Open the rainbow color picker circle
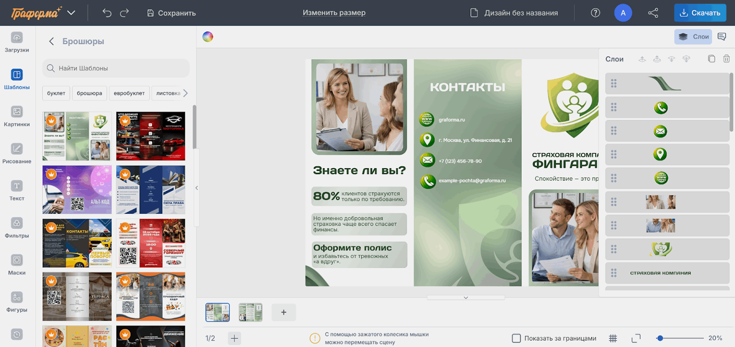The width and height of the screenshot is (735, 347). coord(208,37)
